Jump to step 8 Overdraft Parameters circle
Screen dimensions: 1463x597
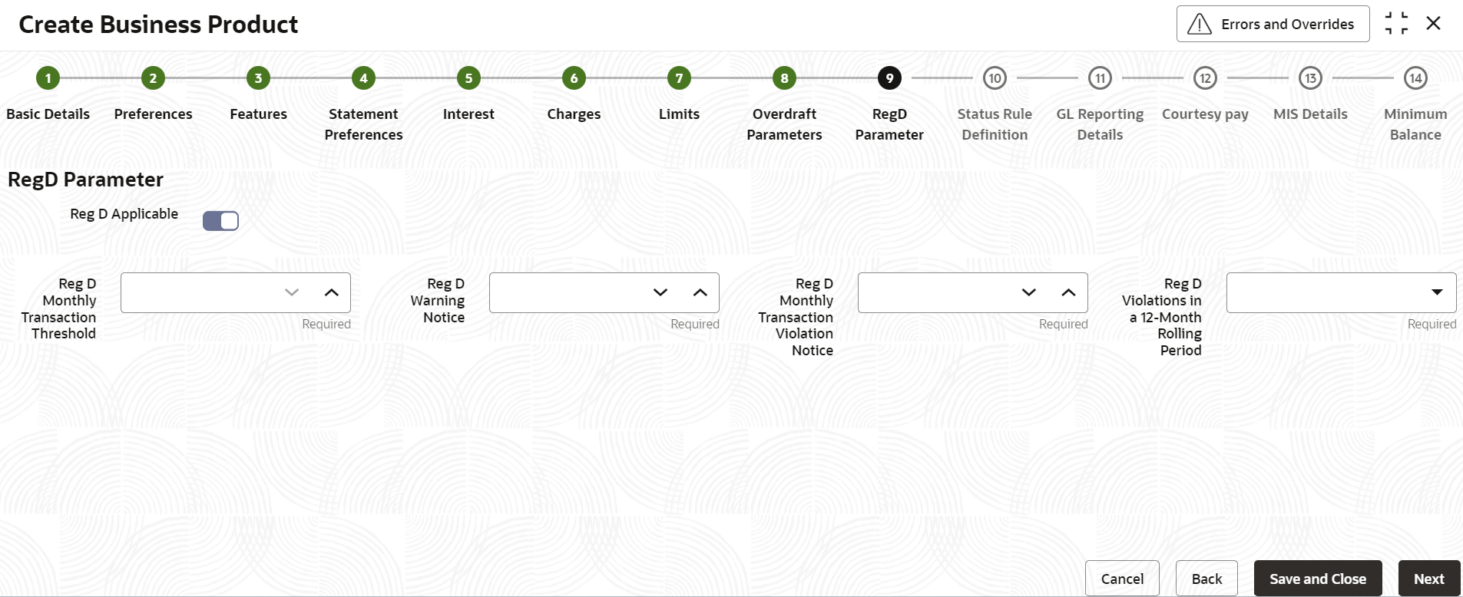(x=784, y=78)
